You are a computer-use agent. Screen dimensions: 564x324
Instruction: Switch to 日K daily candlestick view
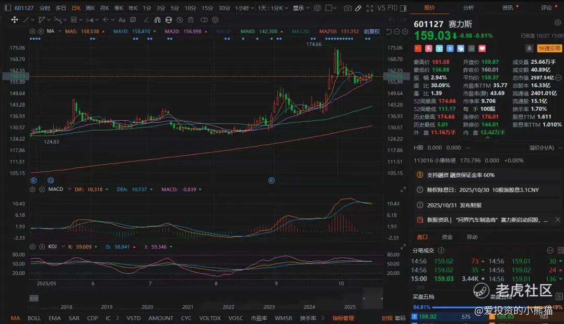tap(76, 7)
